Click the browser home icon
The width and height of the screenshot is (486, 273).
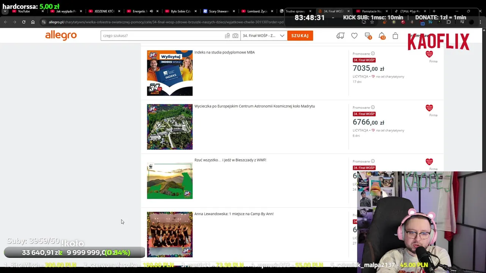(33, 22)
